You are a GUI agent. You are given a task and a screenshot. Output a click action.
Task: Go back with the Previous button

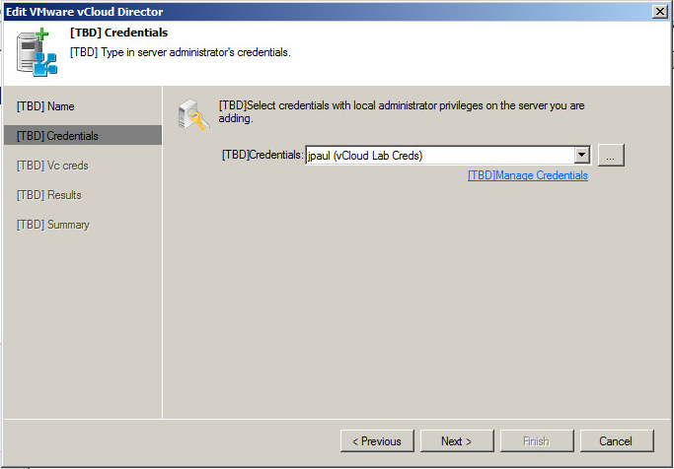tap(377, 440)
